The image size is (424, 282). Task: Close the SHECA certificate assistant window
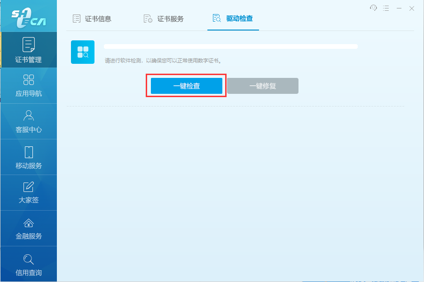412,8
